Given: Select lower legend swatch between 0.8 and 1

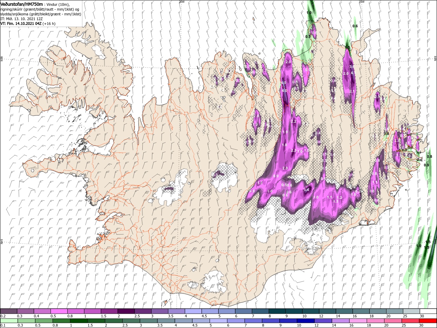Looking at the screenshot, I should click(61, 321).
